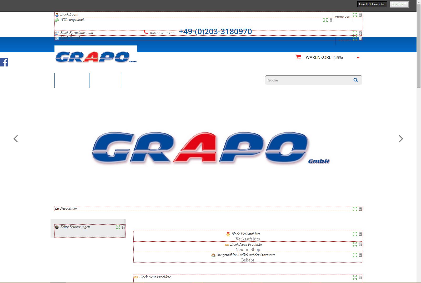Click the phone number +49-(0)203-3180970
The height and width of the screenshot is (283, 421).
tap(215, 32)
